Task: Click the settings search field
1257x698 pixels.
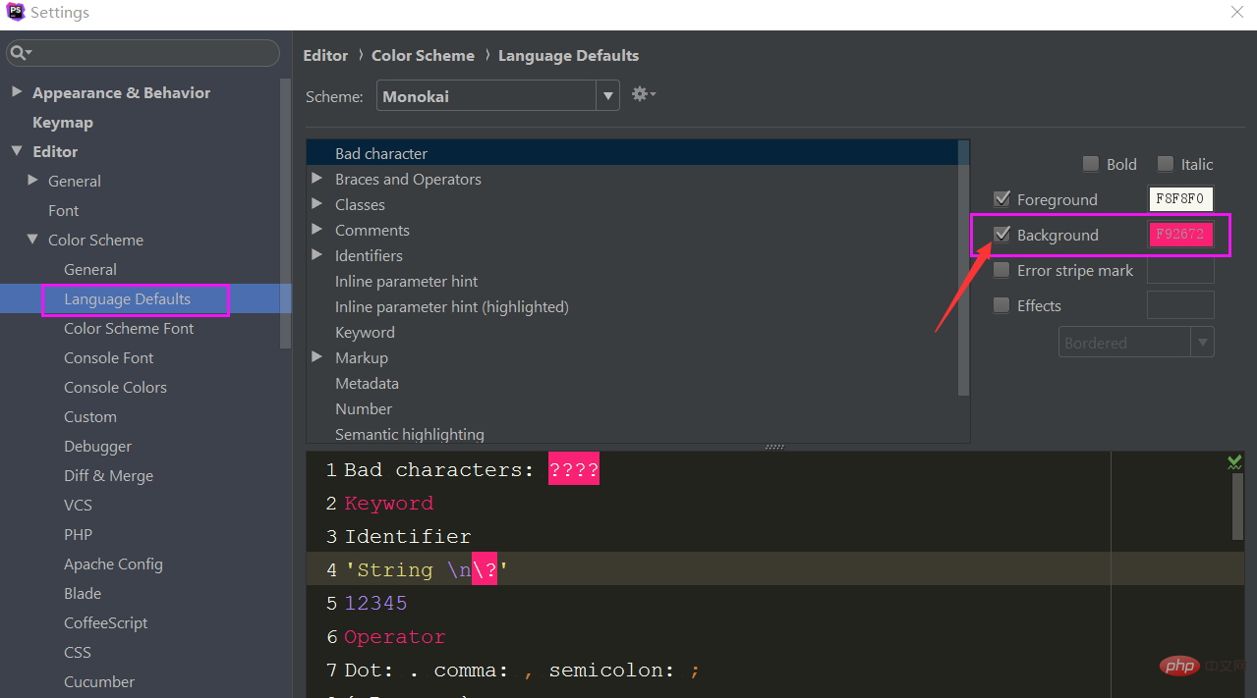Action: click(143, 53)
